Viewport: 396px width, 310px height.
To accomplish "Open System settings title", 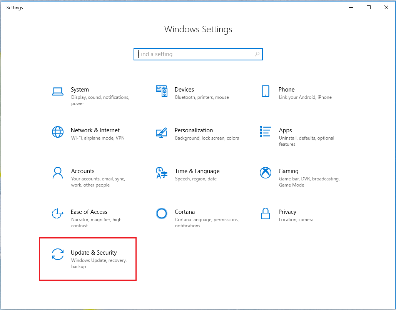I will (x=80, y=90).
